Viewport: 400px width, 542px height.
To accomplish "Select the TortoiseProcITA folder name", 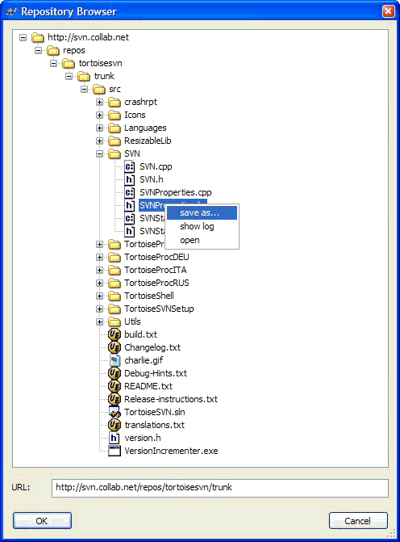I will [156, 270].
